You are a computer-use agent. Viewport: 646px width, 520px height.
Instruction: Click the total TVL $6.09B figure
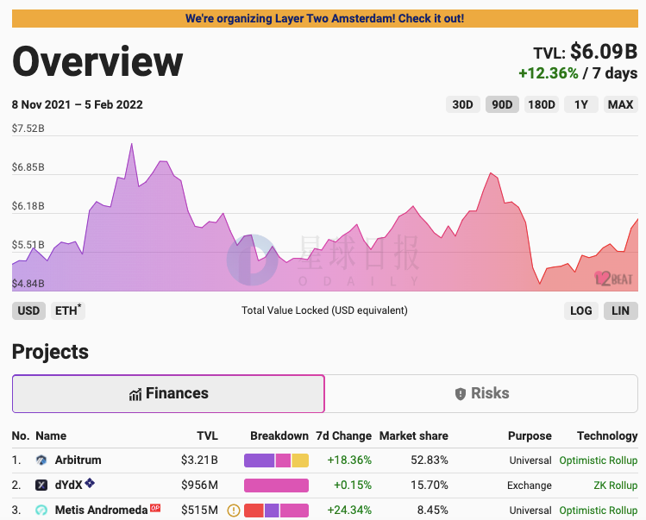click(604, 52)
